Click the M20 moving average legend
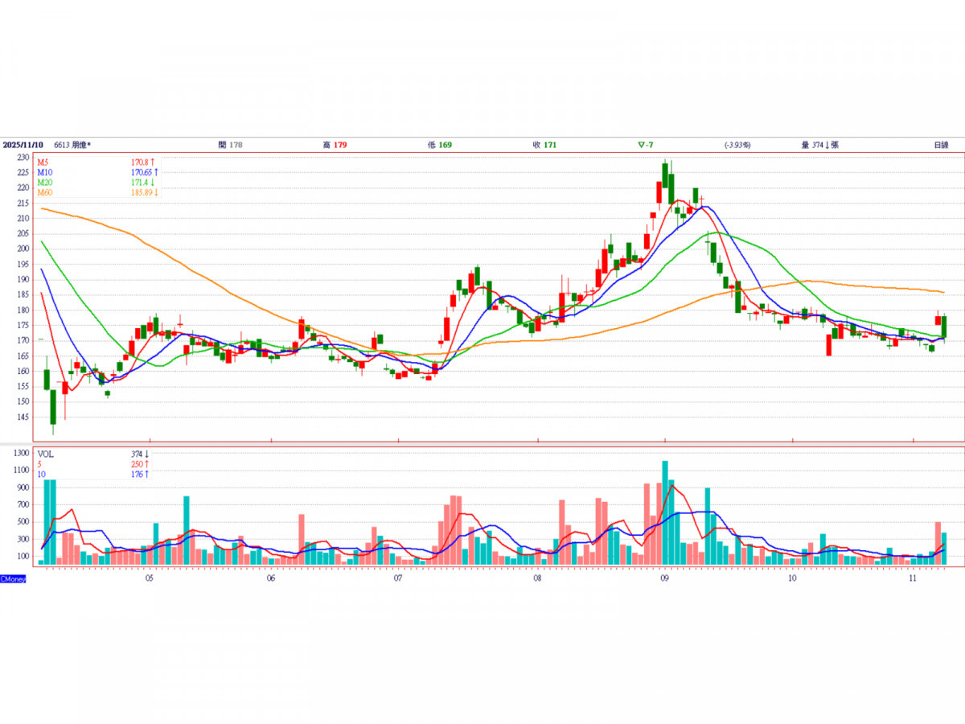 click(x=45, y=183)
